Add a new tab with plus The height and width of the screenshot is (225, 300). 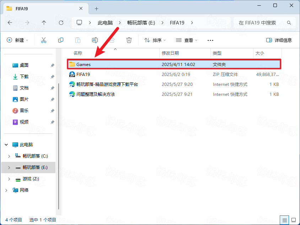pyautogui.click(x=96, y=9)
